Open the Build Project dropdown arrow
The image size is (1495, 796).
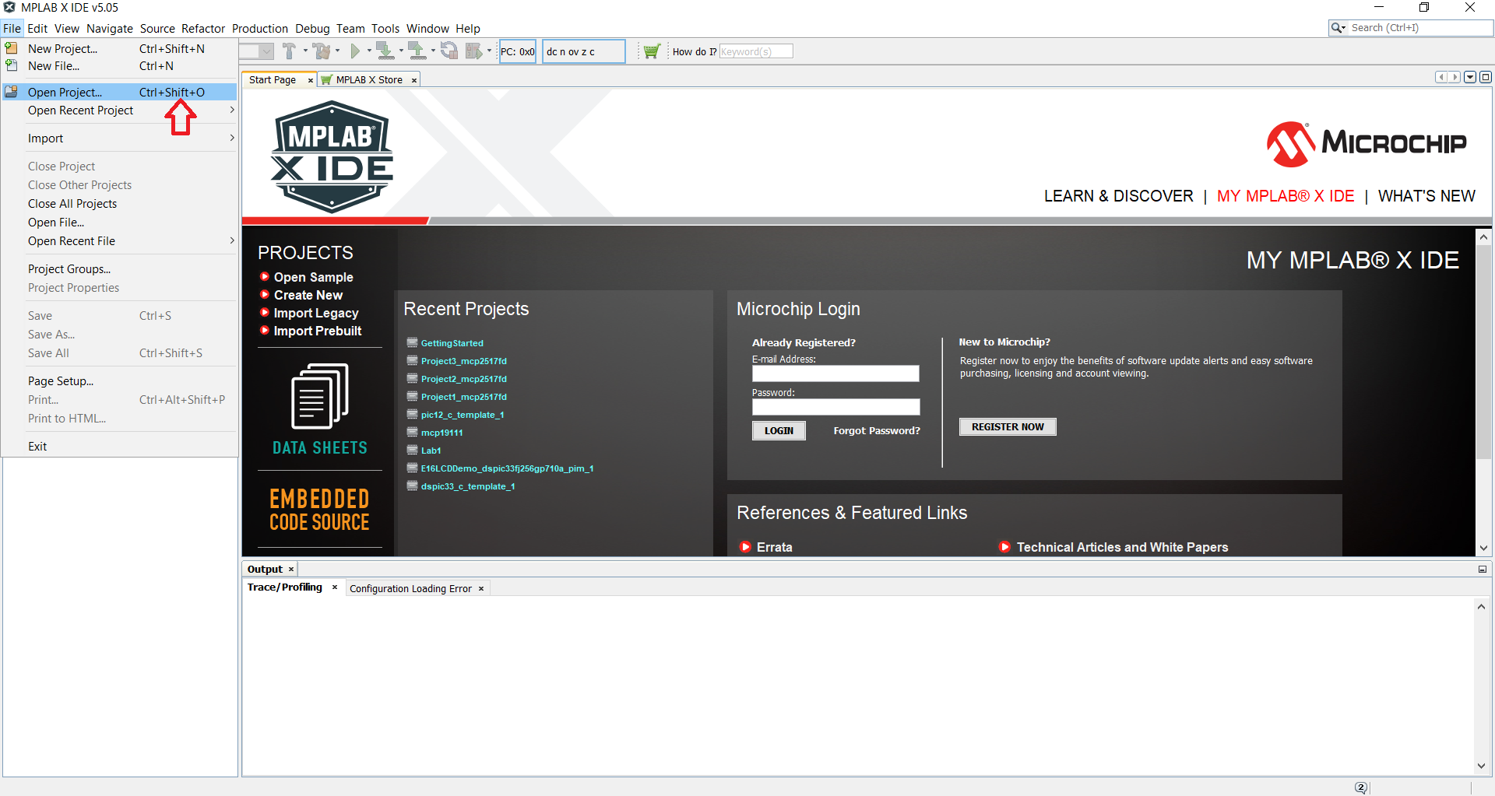click(x=305, y=51)
